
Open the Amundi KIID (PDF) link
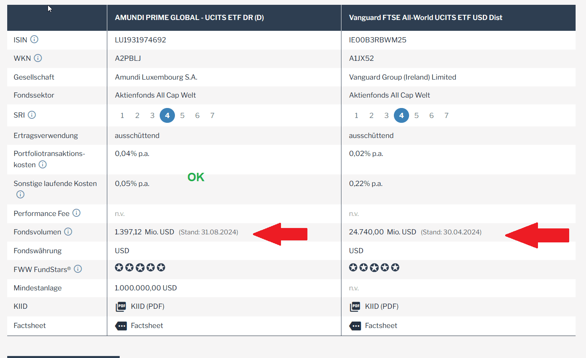(148, 306)
